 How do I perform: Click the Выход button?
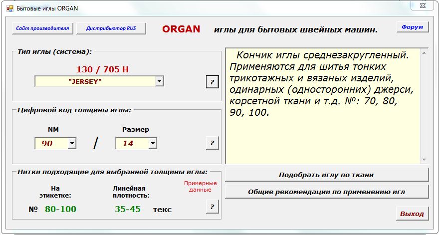point(412,214)
